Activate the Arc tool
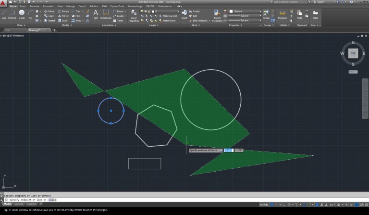This screenshot has height=215, width=369. tap(31, 13)
